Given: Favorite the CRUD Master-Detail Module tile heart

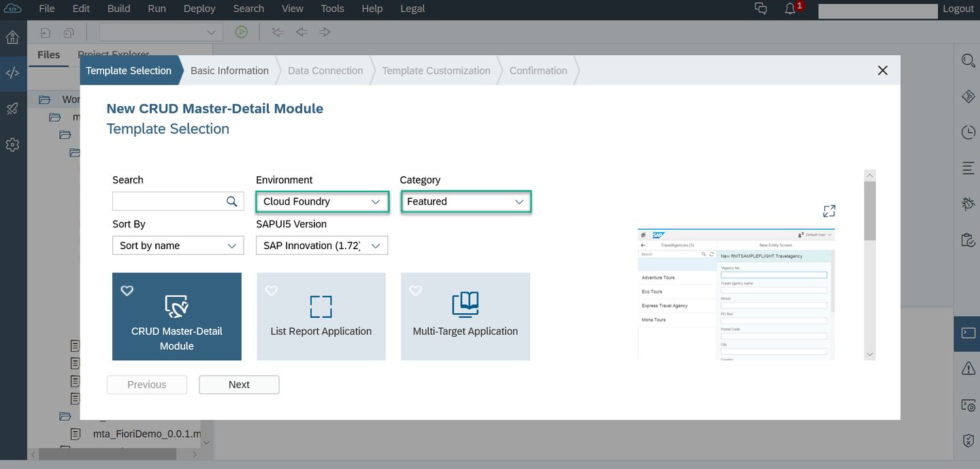Looking at the screenshot, I should [127, 291].
